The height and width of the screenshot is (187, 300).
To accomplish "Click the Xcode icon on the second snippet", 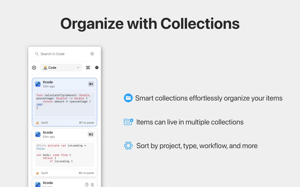I will 38,134.
